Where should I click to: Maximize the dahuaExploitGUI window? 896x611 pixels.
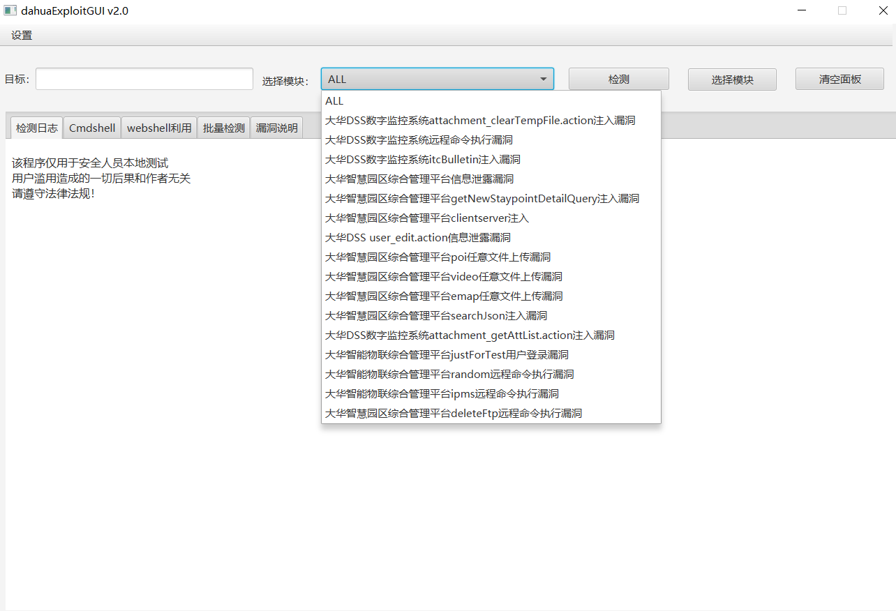[842, 10]
